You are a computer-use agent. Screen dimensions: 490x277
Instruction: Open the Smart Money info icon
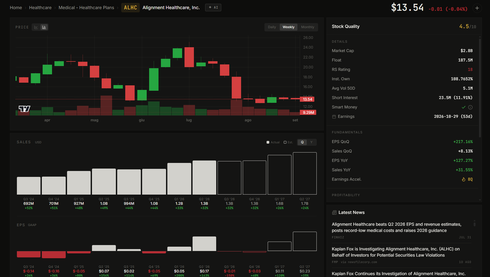(470, 107)
